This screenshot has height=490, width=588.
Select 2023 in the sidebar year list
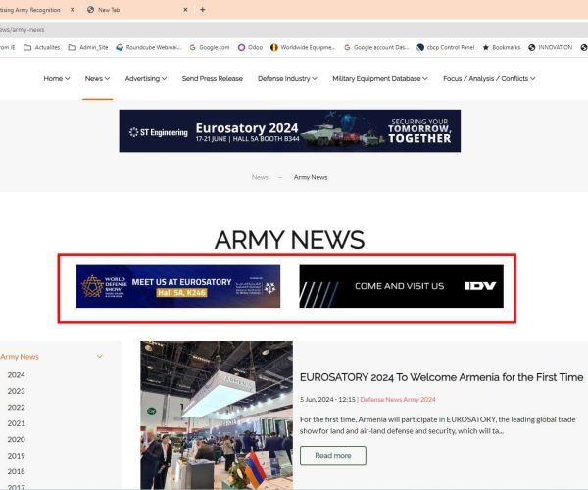pos(16,391)
